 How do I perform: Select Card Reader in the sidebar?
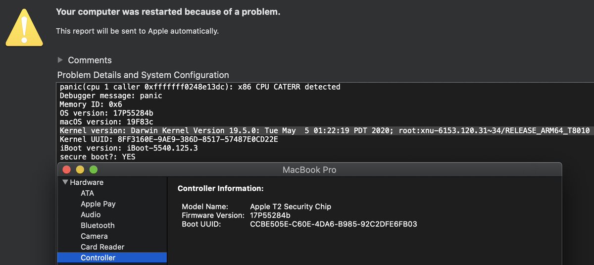click(x=102, y=247)
